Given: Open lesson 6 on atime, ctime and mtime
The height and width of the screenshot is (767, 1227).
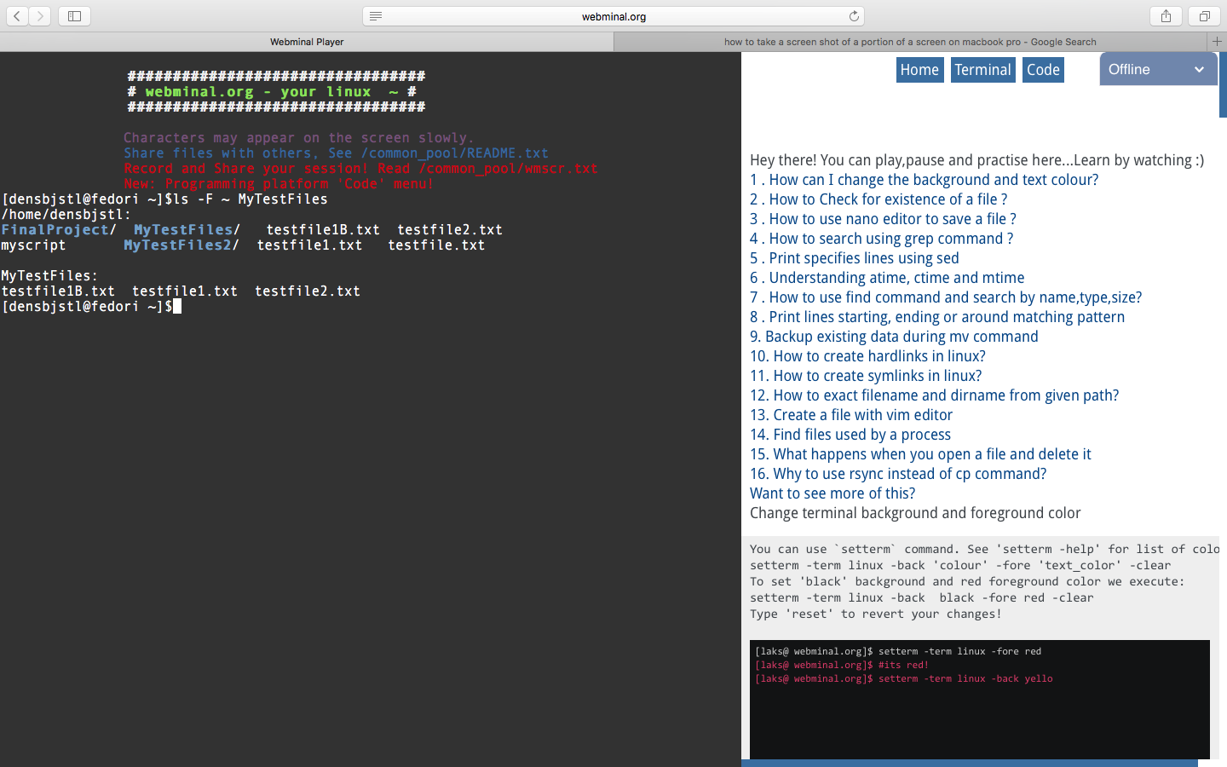Looking at the screenshot, I should pyautogui.click(x=887, y=278).
